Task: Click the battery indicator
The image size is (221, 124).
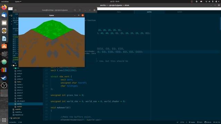Action: point(216,1)
